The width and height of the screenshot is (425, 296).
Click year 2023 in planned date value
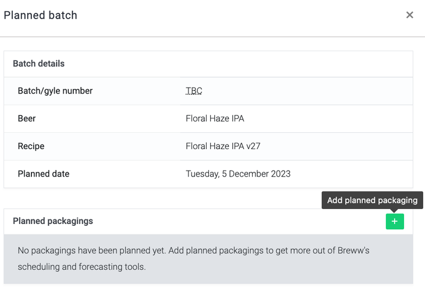point(280,174)
